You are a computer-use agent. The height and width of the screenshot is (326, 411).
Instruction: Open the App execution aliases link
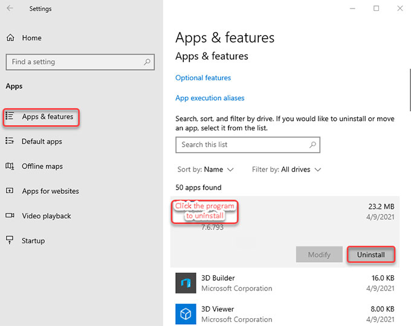pyautogui.click(x=210, y=98)
